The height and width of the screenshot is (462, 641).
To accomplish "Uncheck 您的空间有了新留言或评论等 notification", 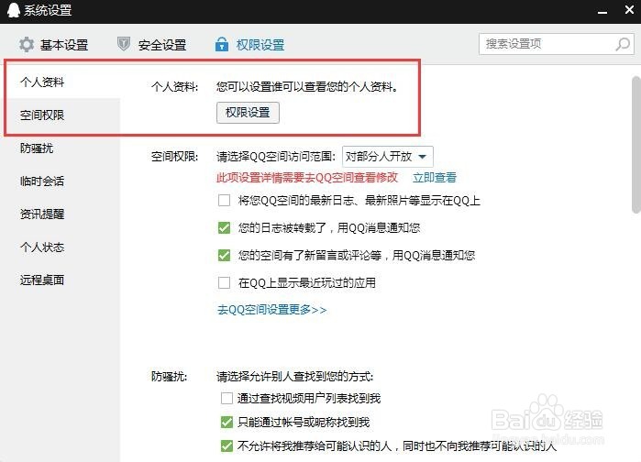I will 224,256.
